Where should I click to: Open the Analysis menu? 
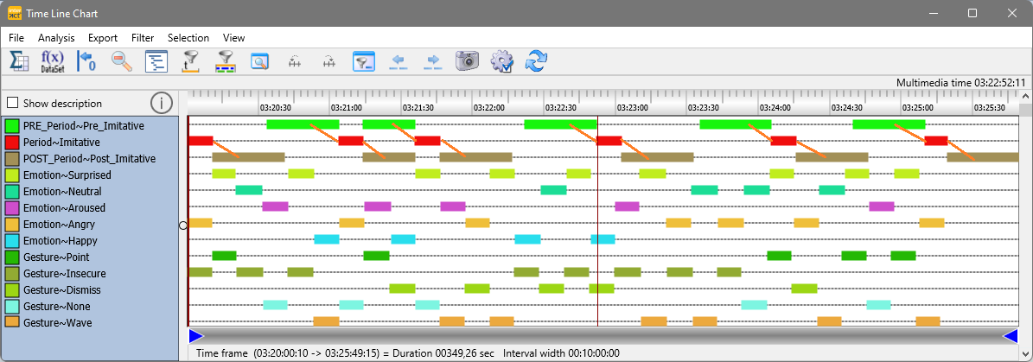(56, 38)
